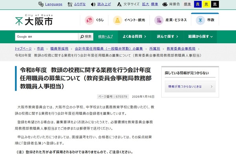236x160 pixels.
Task: Open the くらし category tab
Action: click(94, 20)
